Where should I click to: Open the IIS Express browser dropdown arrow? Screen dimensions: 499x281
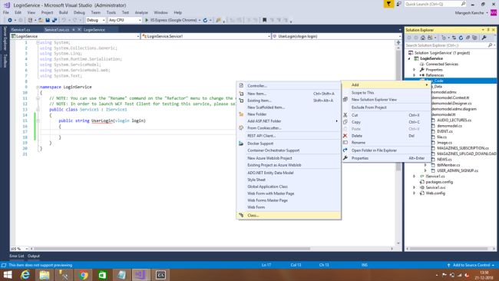(x=200, y=20)
